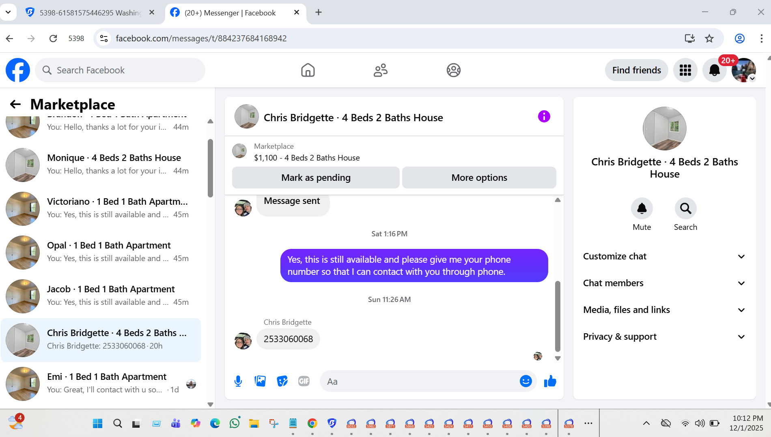Open Windows taskbar search

117,423
